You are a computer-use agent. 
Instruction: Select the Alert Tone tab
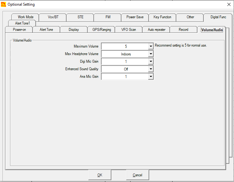pyautogui.click(x=46, y=30)
